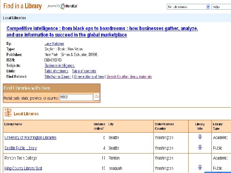Image resolution: width=231 pixels, height=173 pixels.
Task: Click the Find Libraries with item heading
Action: click(x=27, y=88)
